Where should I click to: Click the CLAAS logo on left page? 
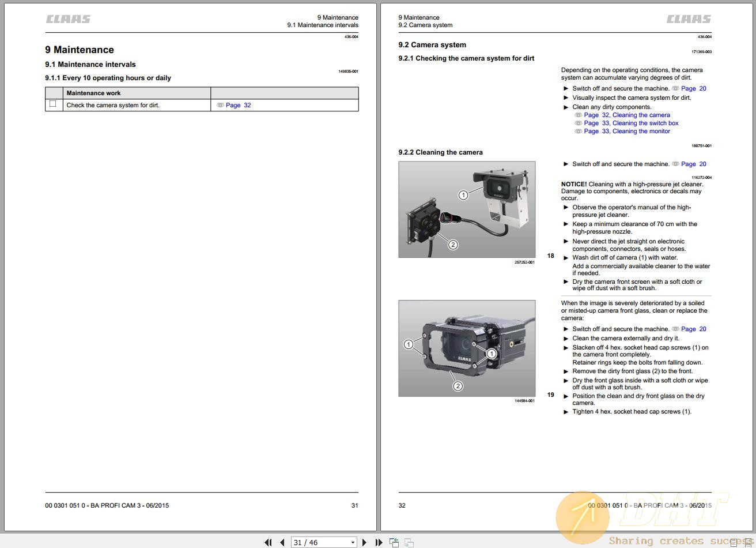(68, 19)
